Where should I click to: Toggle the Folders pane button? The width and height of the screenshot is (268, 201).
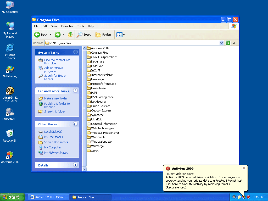click(104, 35)
